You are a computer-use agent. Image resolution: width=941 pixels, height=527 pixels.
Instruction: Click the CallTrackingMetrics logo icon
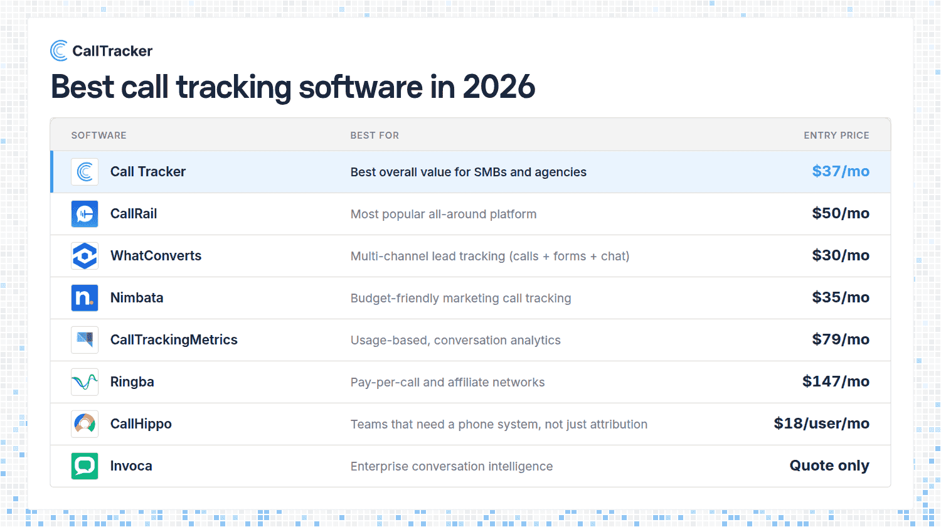click(x=85, y=340)
